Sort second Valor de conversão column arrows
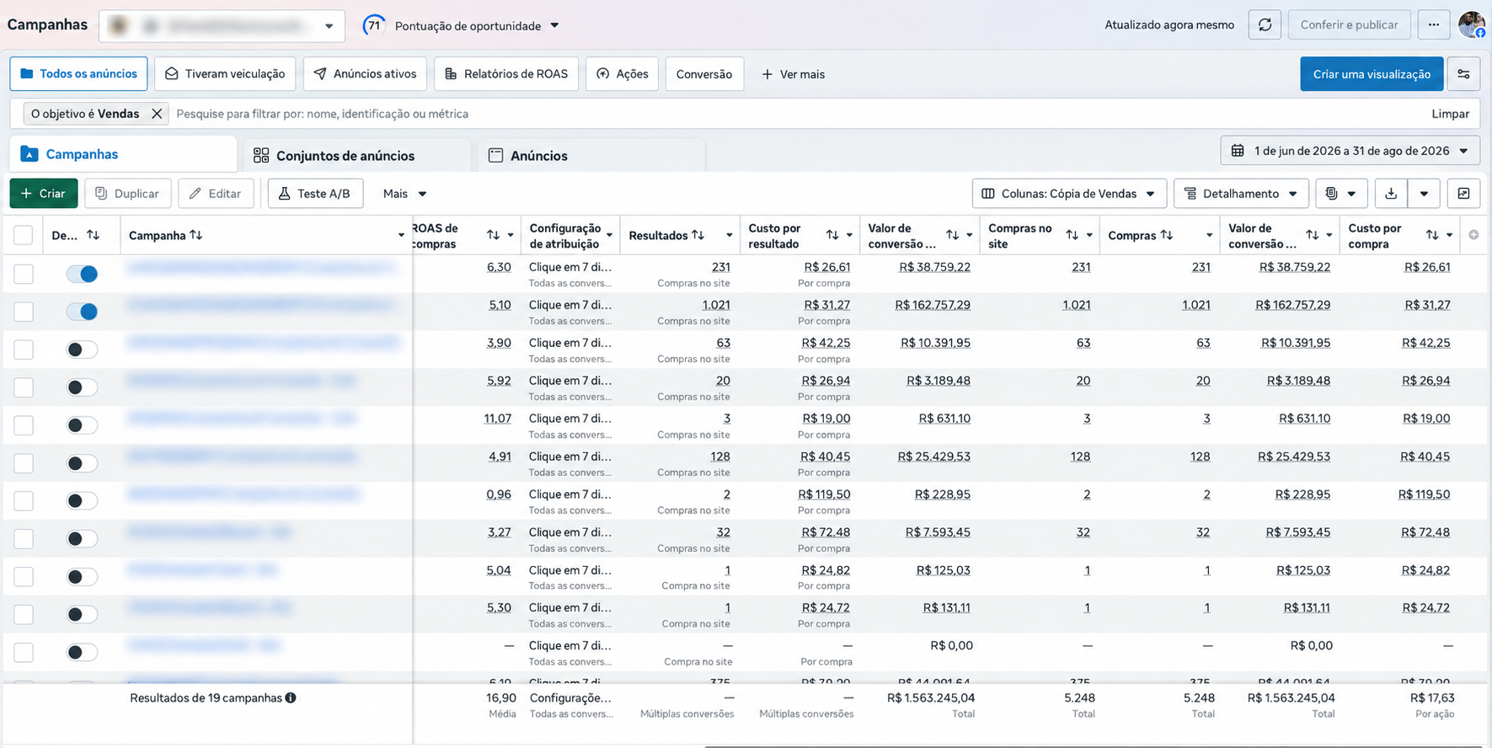The image size is (1492, 748). tap(1313, 235)
